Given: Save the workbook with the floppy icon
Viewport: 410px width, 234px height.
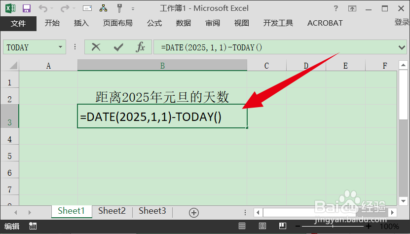Looking at the screenshot, I should pos(27,8).
